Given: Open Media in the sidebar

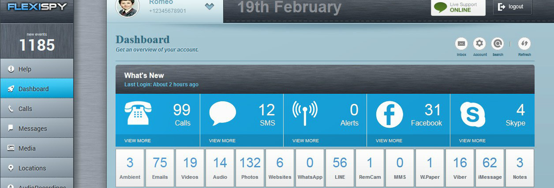Looking at the screenshot, I should tap(37, 148).
